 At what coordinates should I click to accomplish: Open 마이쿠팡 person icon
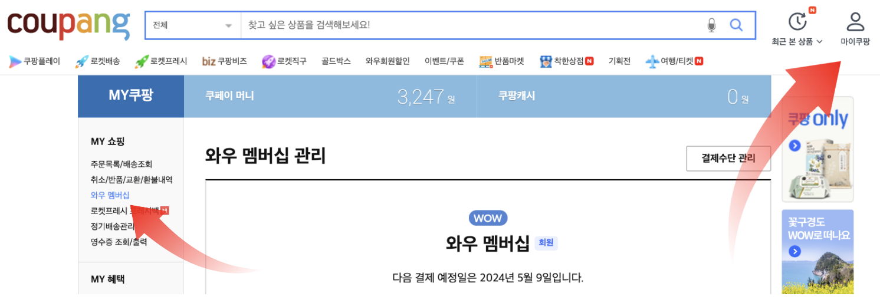click(855, 22)
